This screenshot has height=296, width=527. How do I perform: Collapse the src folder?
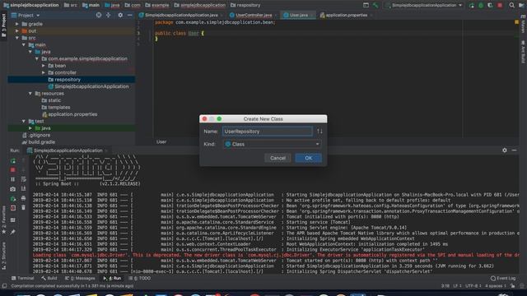(17, 38)
